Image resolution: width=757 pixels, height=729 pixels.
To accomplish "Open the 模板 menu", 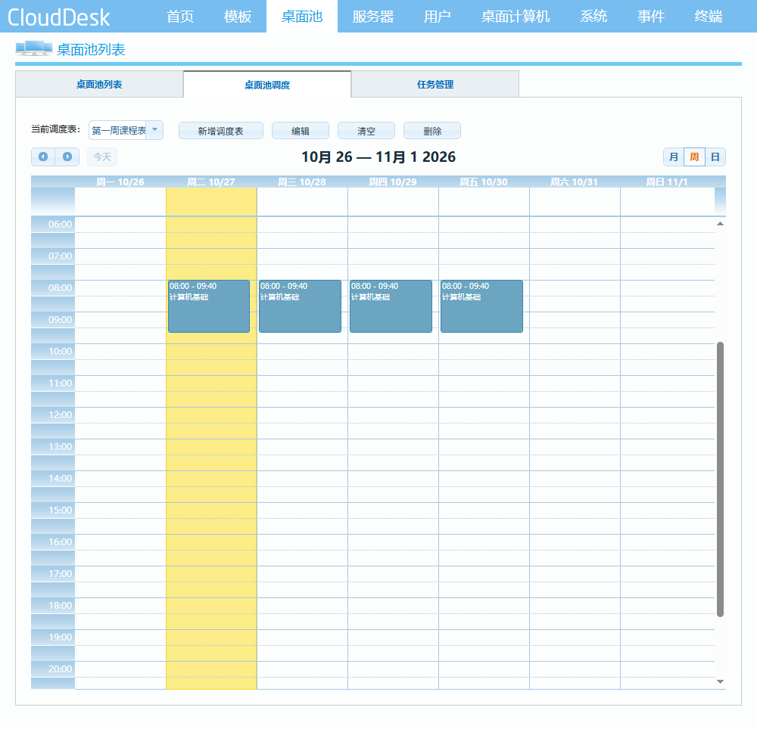I will [238, 17].
